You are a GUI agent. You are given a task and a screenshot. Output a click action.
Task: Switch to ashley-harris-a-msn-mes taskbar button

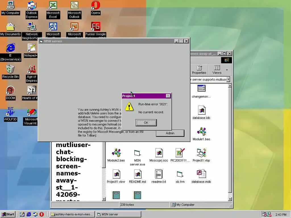pyautogui.click(x=72, y=214)
